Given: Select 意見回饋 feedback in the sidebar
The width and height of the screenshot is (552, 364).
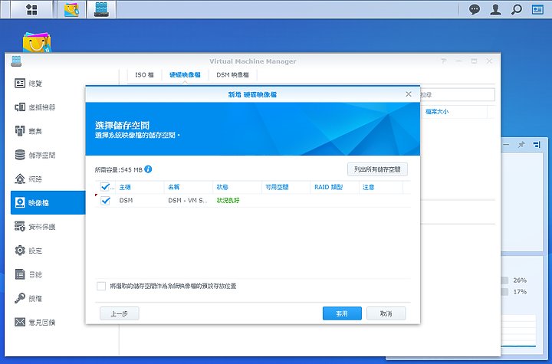Looking at the screenshot, I should point(48,322).
